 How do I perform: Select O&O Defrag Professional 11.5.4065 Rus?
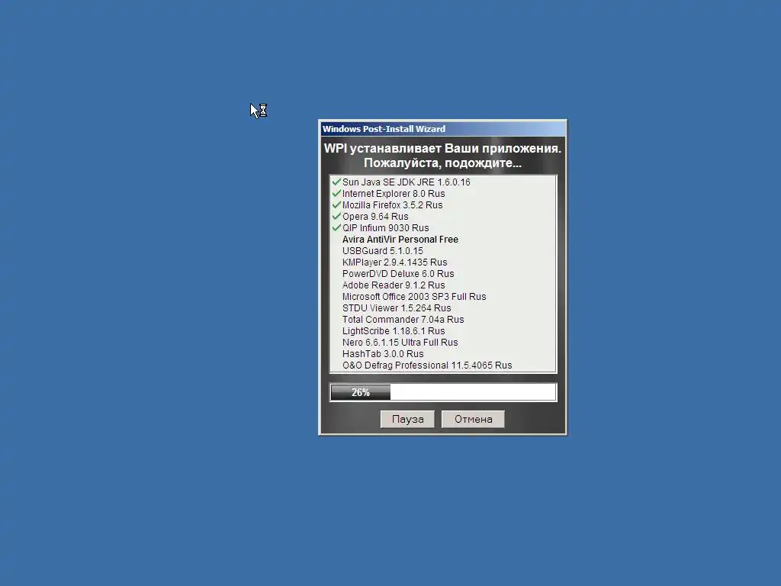pos(427,365)
